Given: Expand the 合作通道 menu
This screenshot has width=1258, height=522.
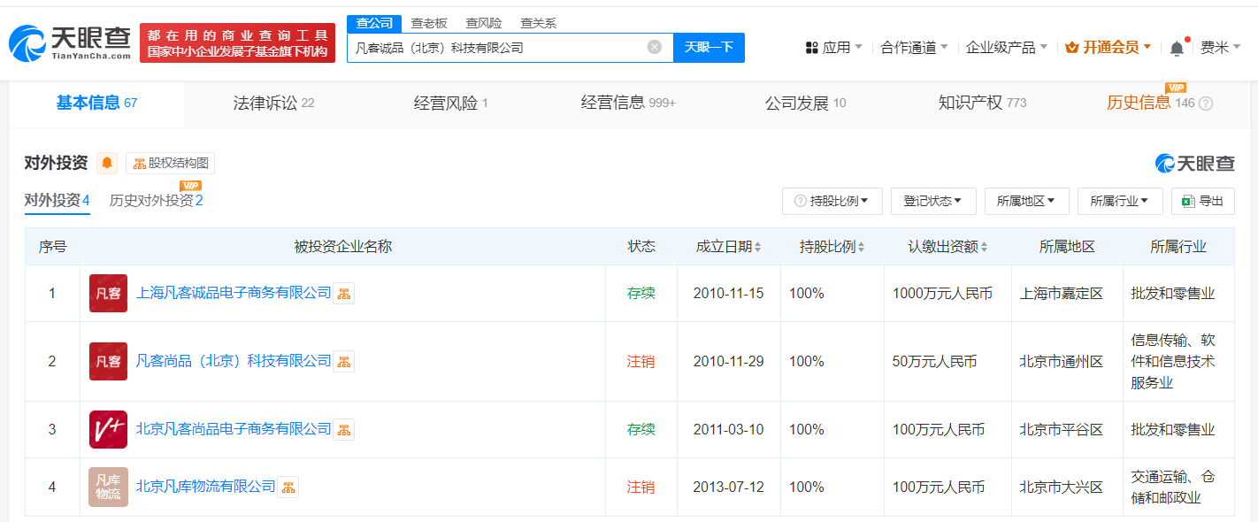Looking at the screenshot, I should pyautogui.click(x=915, y=48).
